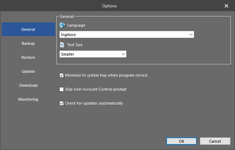Switch to the Backup settings tab
The image size is (235, 150).
pos(28,43)
